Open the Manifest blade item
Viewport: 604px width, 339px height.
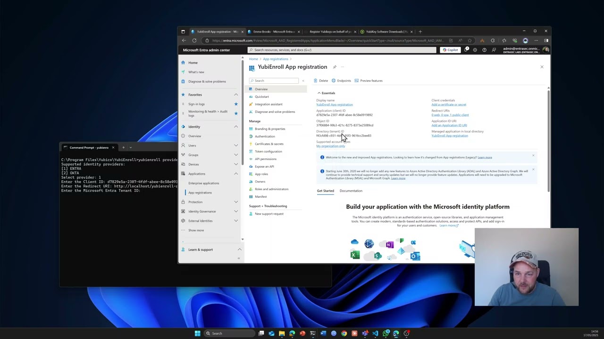261,196
